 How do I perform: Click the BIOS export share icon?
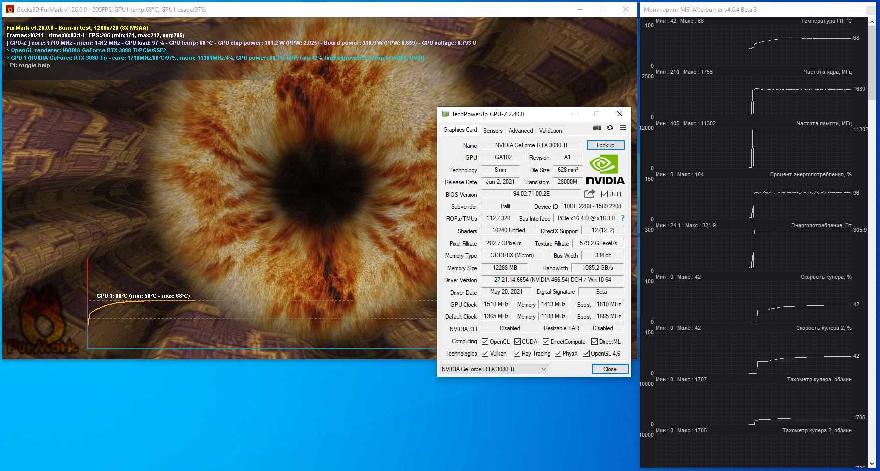coord(590,194)
